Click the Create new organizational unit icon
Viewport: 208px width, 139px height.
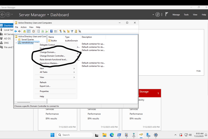(68, 31)
